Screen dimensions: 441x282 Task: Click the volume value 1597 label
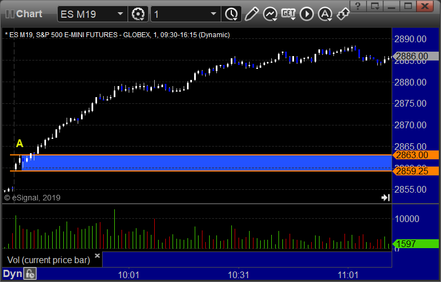tap(415, 244)
